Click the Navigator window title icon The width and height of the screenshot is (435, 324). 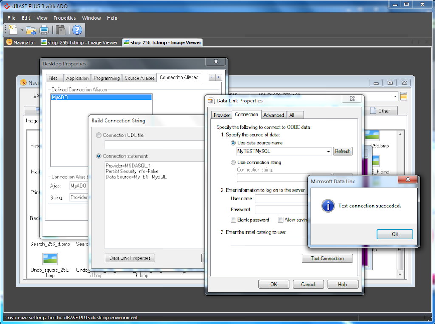[x=23, y=82]
